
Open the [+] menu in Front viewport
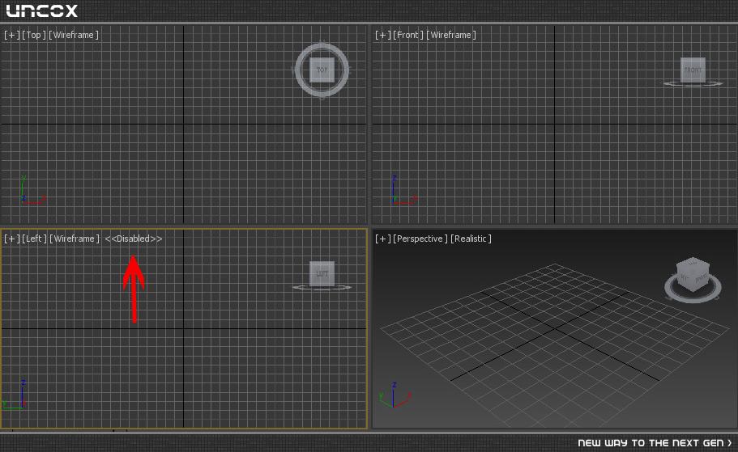point(383,35)
